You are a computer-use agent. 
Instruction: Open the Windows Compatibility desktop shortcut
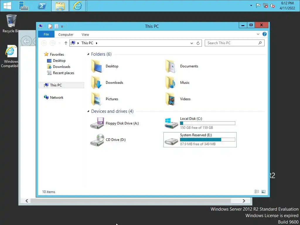click(x=10, y=56)
